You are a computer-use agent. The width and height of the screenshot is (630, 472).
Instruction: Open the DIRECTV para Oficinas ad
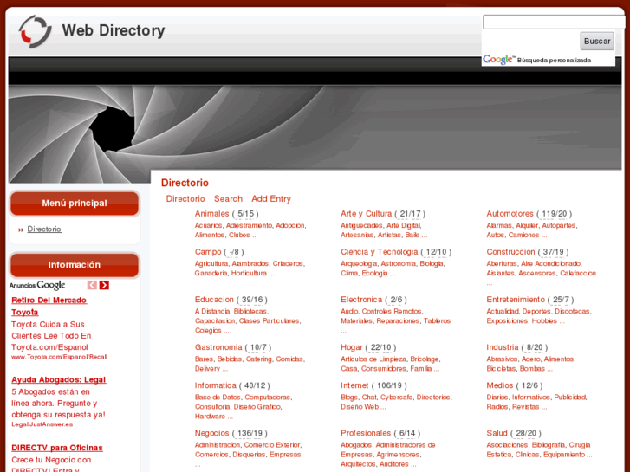[x=57, y=448]
